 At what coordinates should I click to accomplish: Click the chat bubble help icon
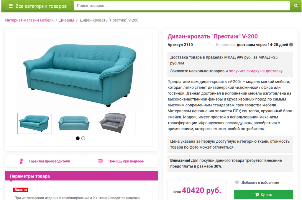(100, 161)
